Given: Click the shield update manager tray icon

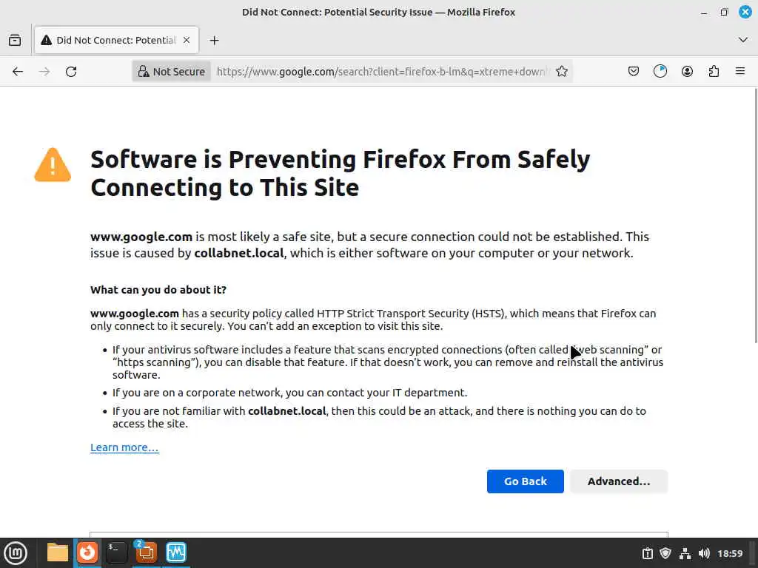Looking at the screenshot, I should tap(665, 553).
